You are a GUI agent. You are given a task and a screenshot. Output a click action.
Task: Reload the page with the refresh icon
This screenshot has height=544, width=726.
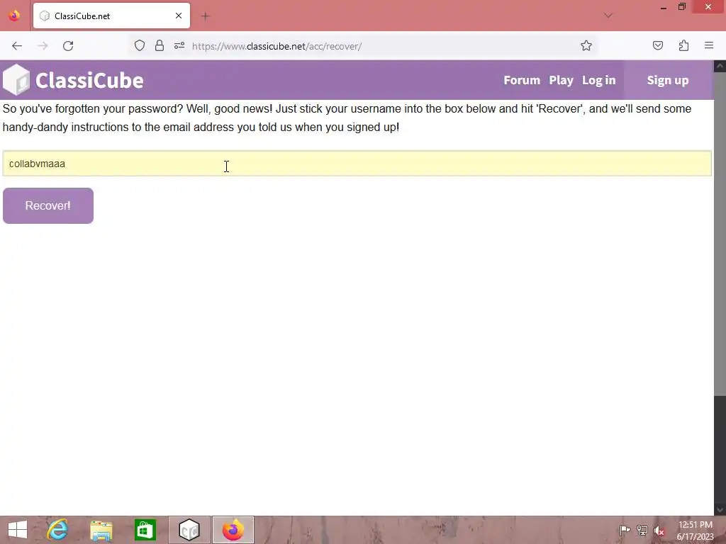[x=68, y=46]
